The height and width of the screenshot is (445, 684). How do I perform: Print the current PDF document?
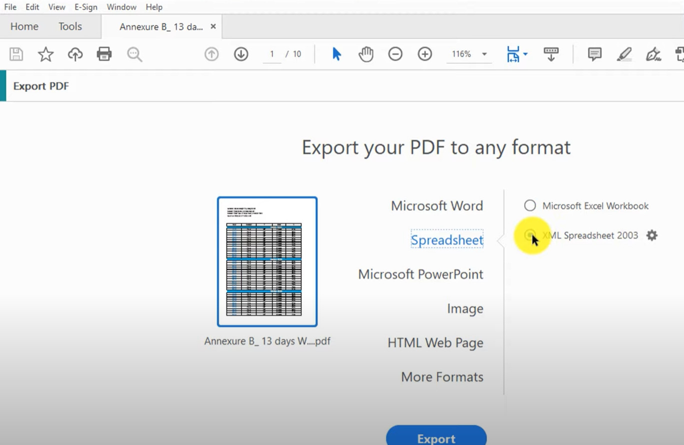pyautogui.click(x=104, y=54)
